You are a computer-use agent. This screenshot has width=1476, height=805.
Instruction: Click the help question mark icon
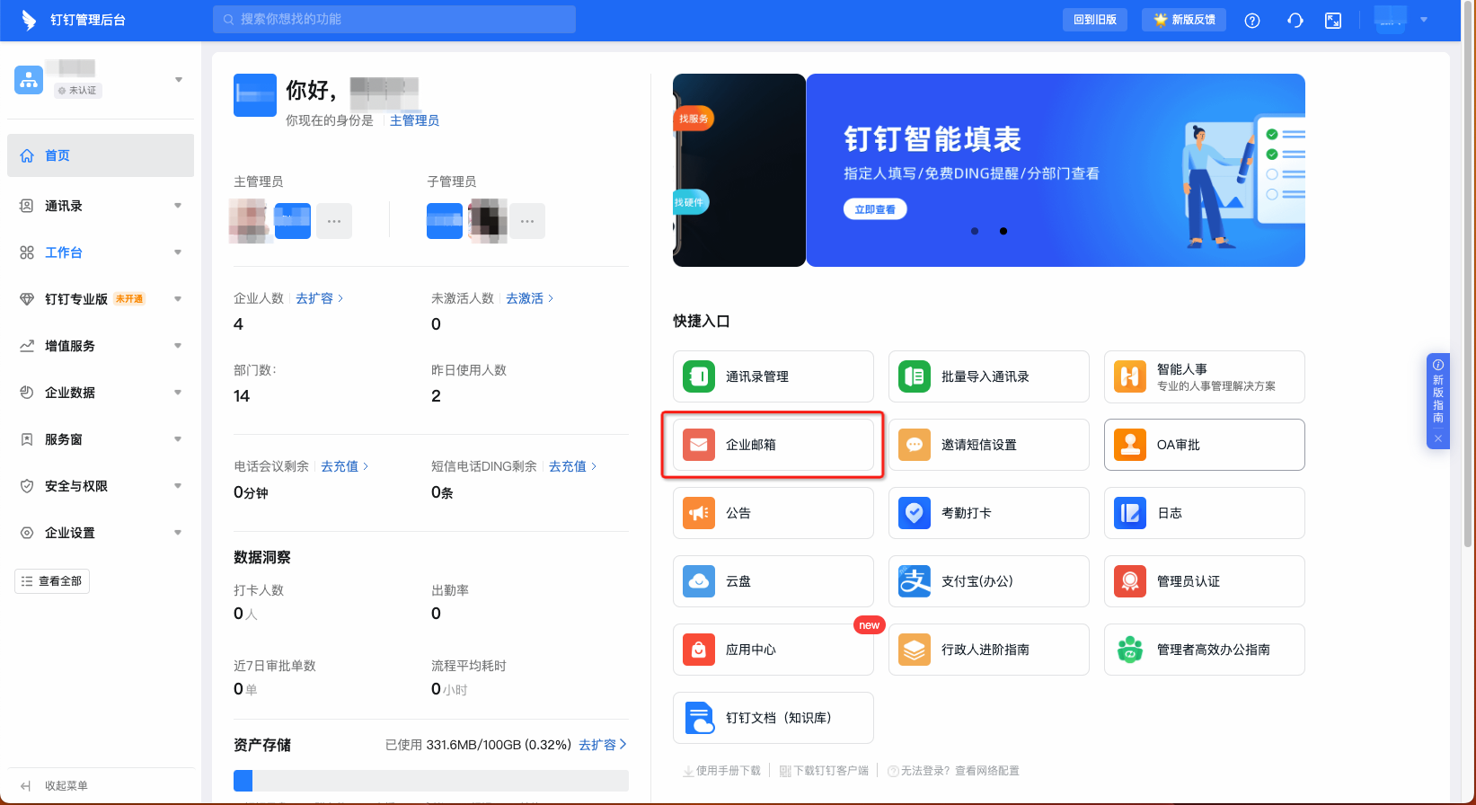1252,20
